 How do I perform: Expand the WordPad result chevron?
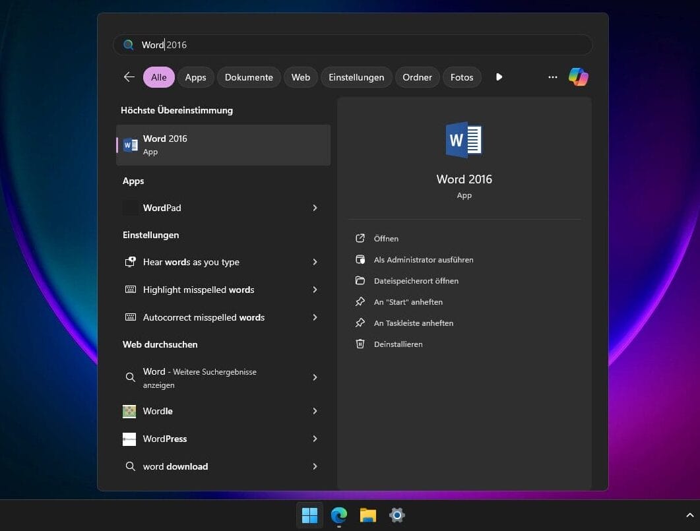coord(315,208)
